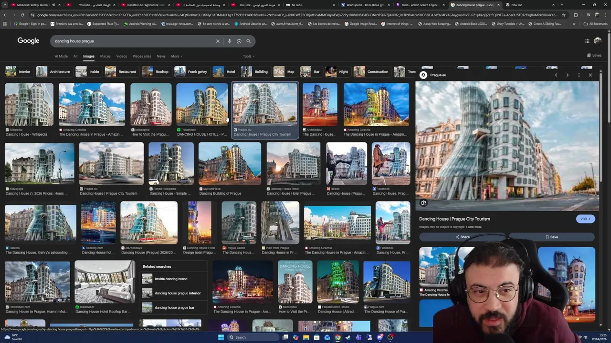Open Prague.eu source link in preview header

click(x=433, y=75)
